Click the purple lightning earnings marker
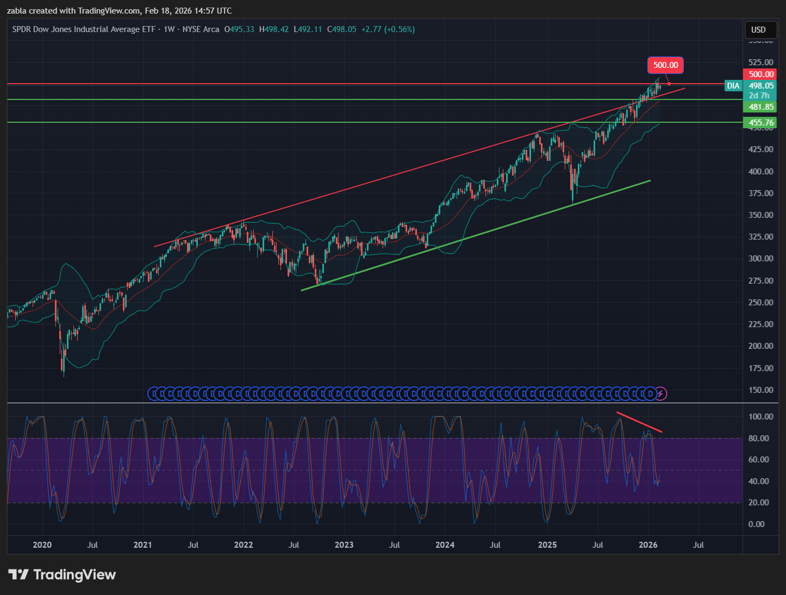This screenshot has width=786, height=595. point(661,393)
